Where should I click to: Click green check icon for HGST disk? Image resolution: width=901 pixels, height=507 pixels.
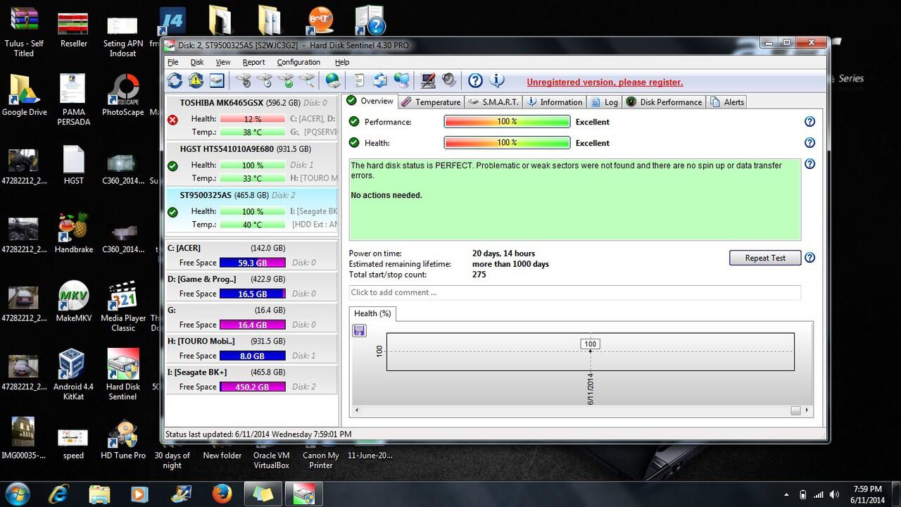tap(172, 166)
